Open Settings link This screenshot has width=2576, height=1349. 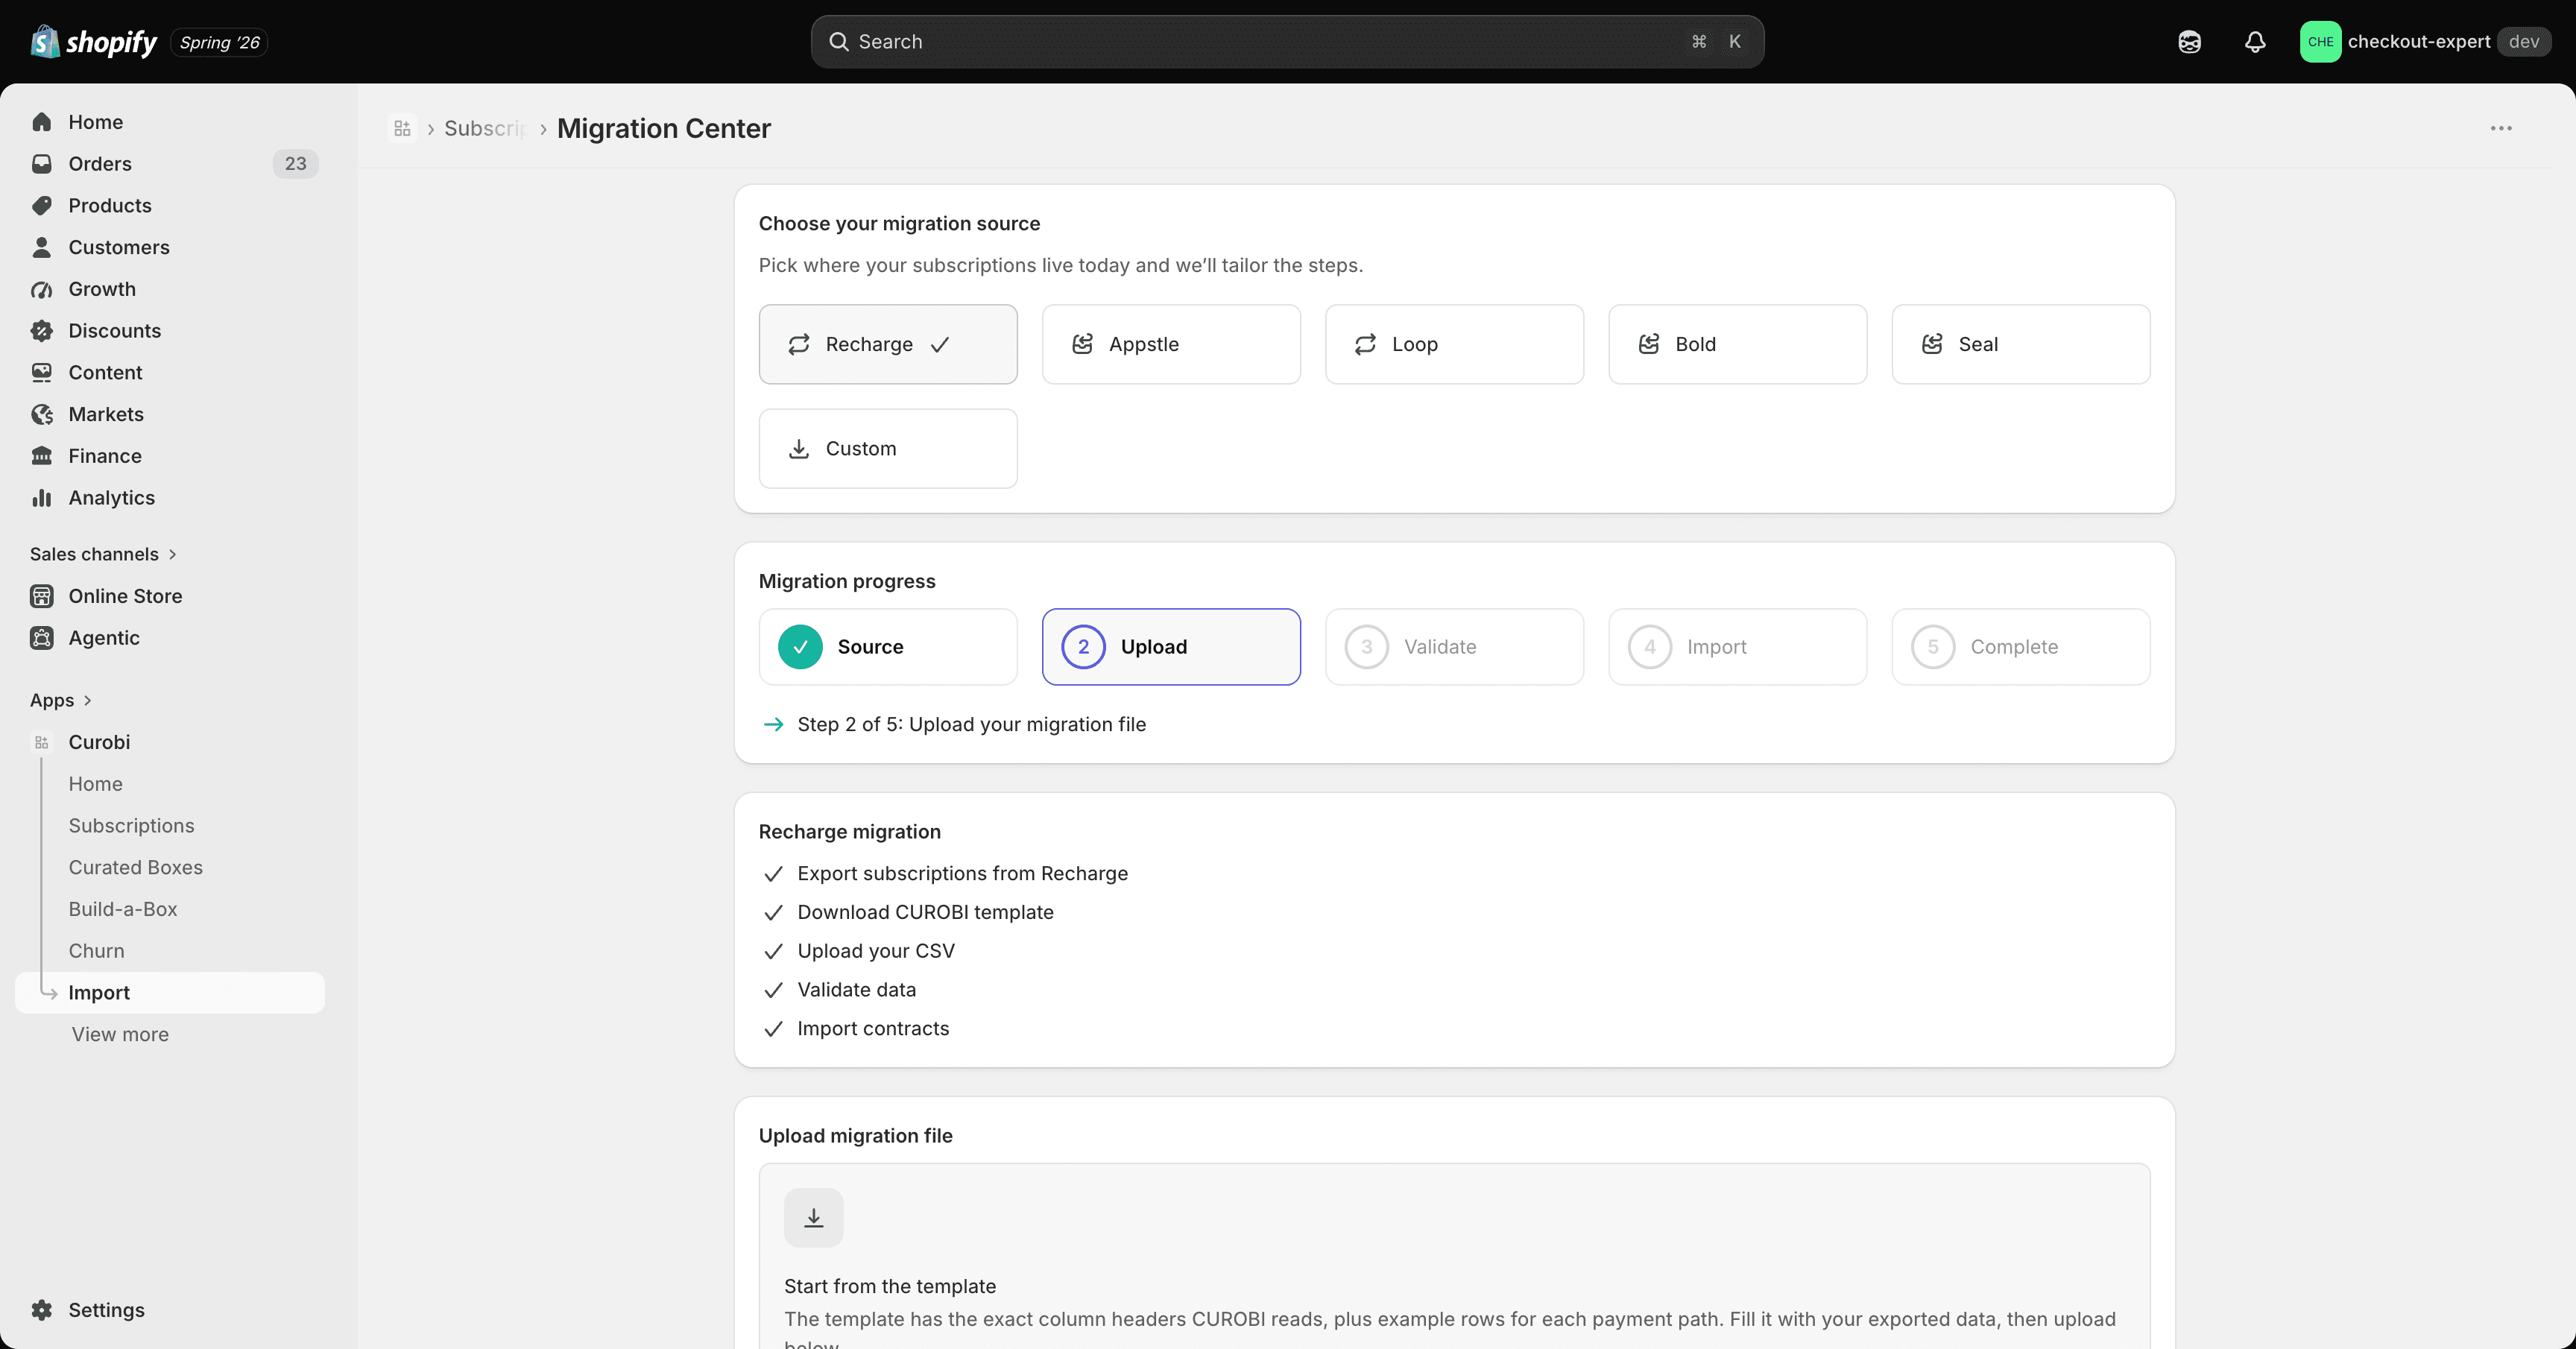click(106, 1310)
